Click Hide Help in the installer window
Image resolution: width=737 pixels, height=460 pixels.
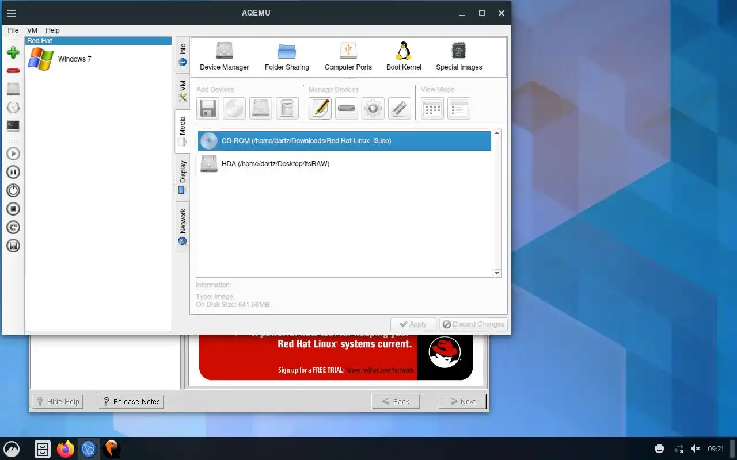(57, 401)
